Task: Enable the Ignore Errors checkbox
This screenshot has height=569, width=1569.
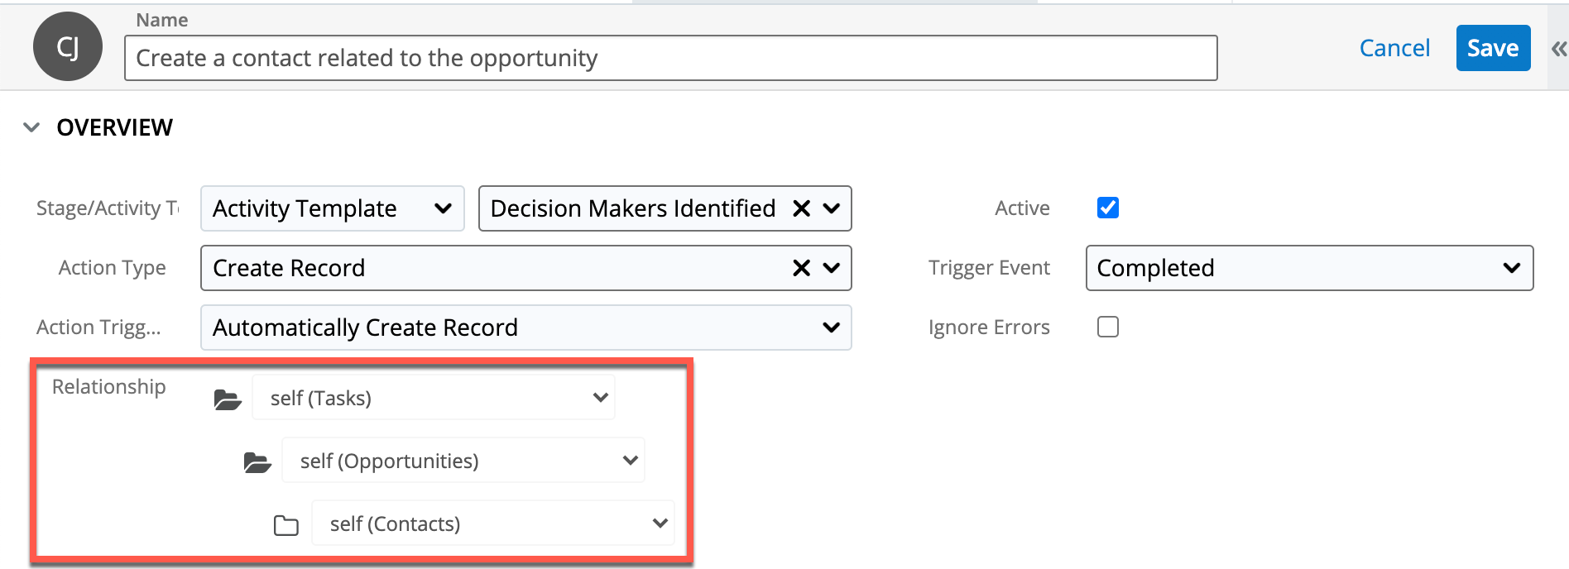Action: pyautogui.click(x=1108, y=327)
